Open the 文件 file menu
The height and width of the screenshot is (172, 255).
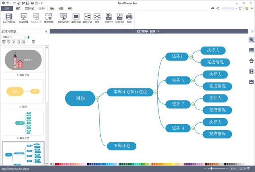coord(7,8)
